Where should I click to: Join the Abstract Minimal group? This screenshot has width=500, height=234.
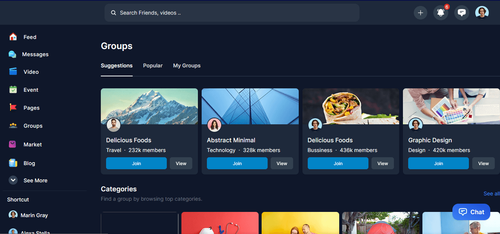pos(237,163)
